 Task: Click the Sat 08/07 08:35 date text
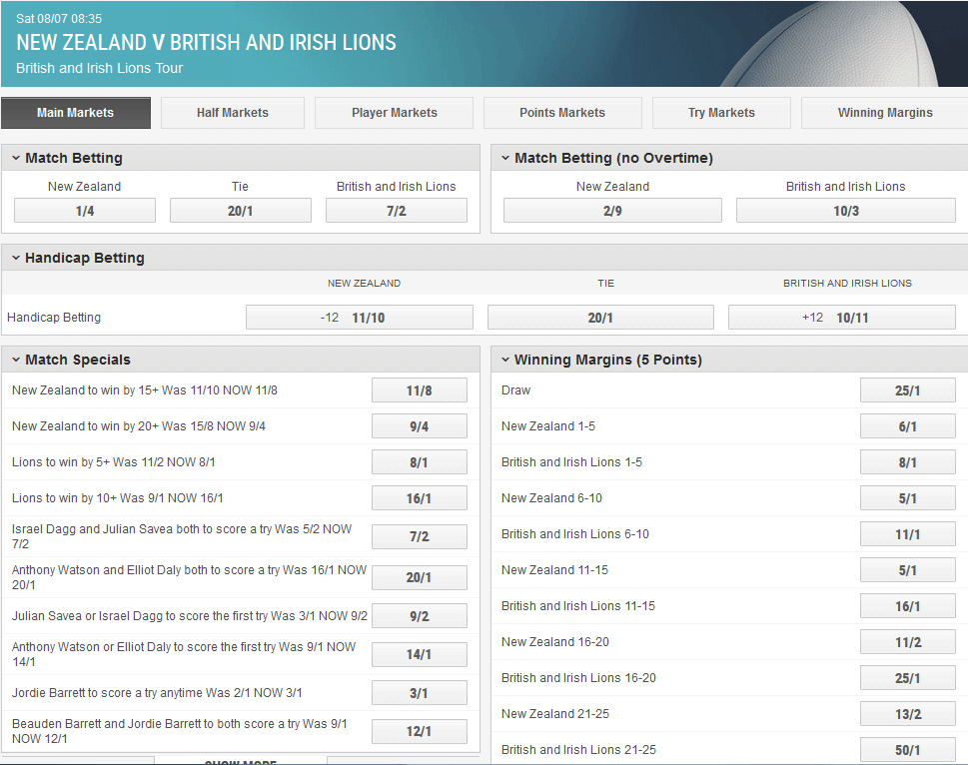(59, 19)
